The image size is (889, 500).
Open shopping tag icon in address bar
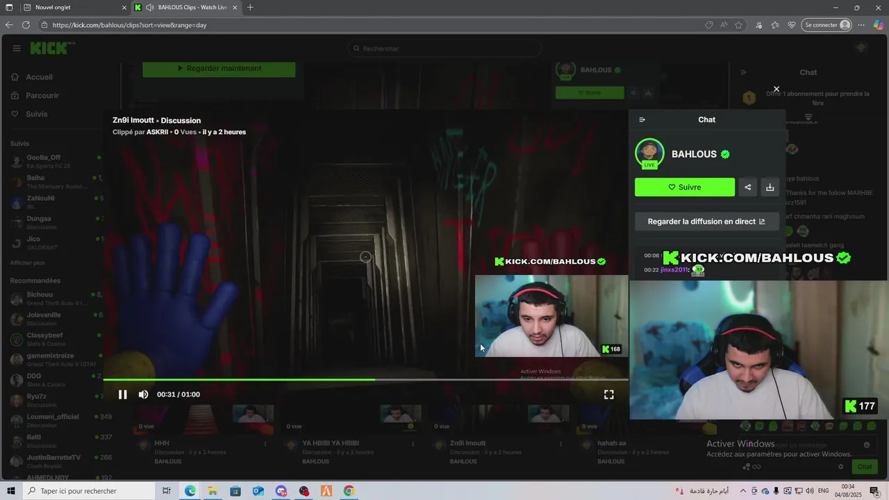(x=708, y=25)
